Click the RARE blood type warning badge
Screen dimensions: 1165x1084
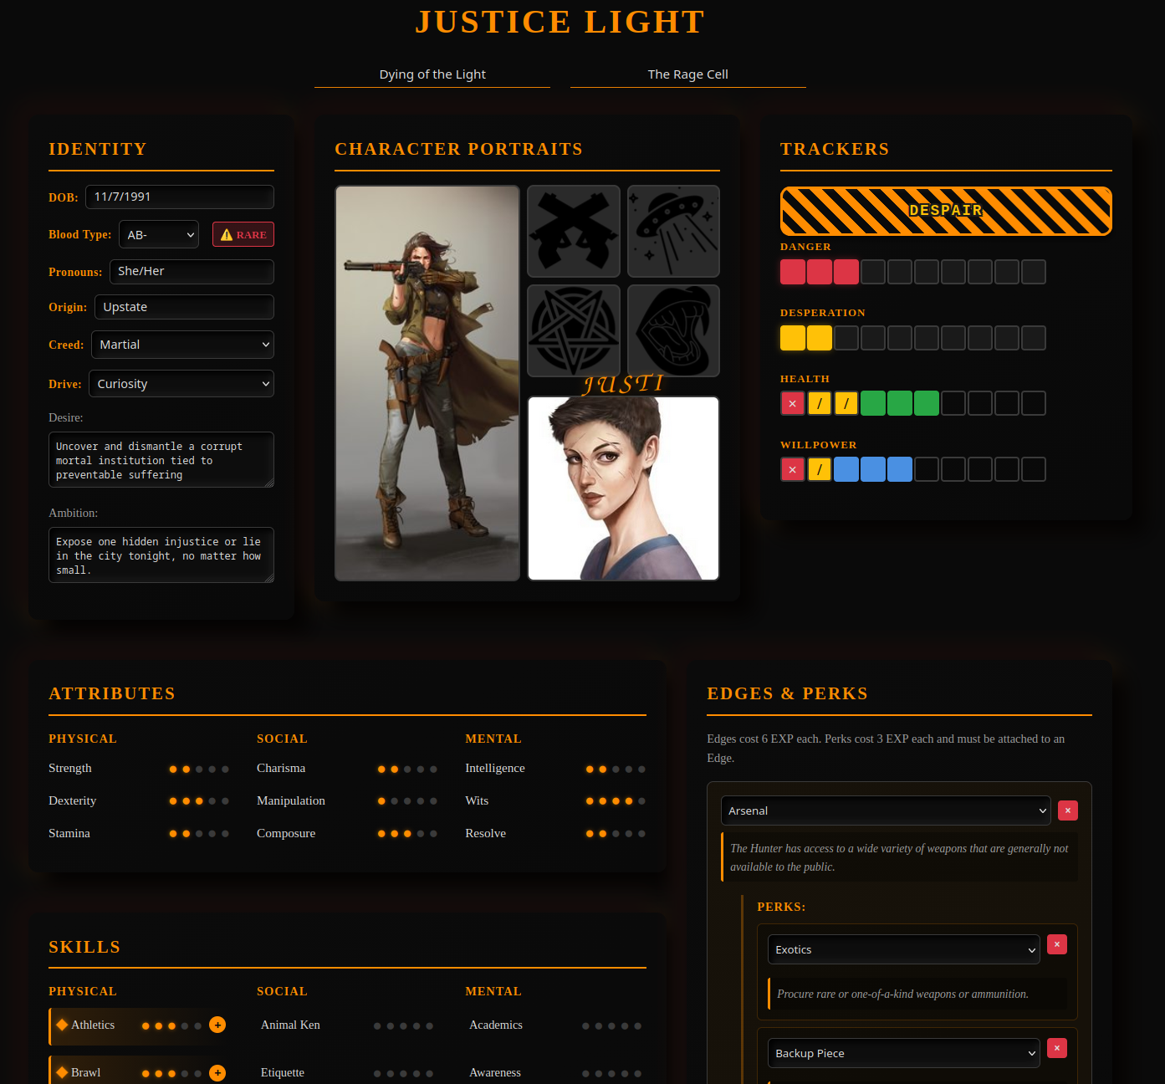(243, 234)
